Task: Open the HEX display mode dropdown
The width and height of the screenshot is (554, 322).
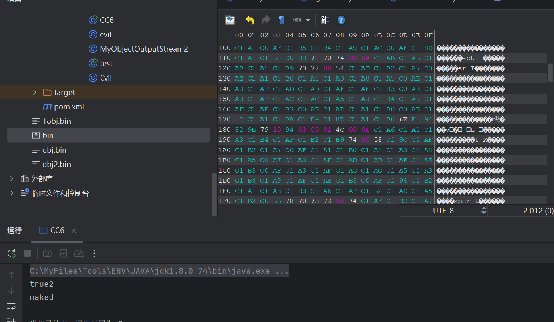Action: [x=302, y=20]
